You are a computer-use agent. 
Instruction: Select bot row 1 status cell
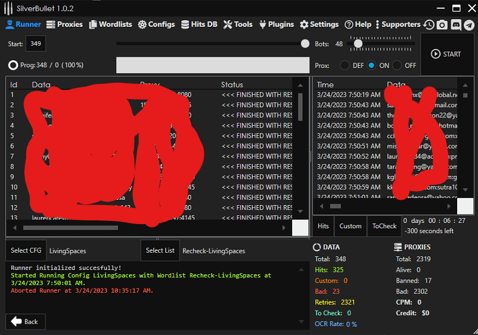point(257,95)
